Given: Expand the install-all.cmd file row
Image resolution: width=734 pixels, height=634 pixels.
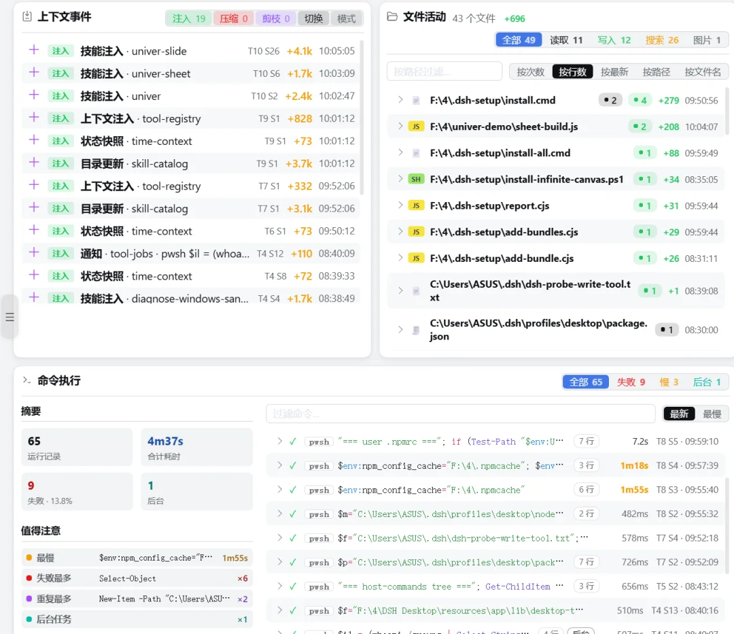Looking at the screenshot, I should (400, 152).
